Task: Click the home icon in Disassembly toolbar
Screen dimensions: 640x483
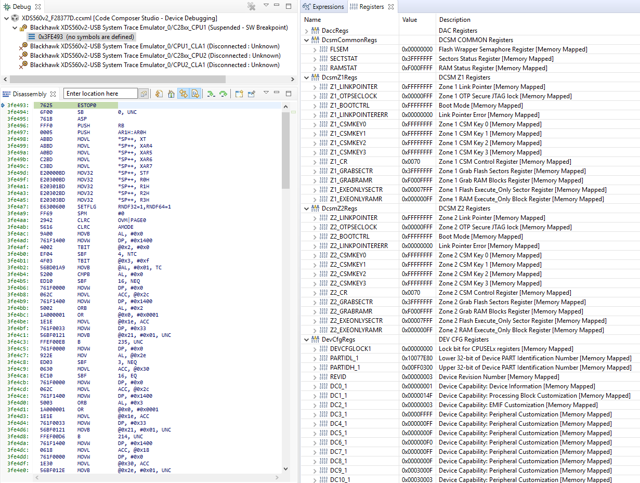Action: [171, 94]
